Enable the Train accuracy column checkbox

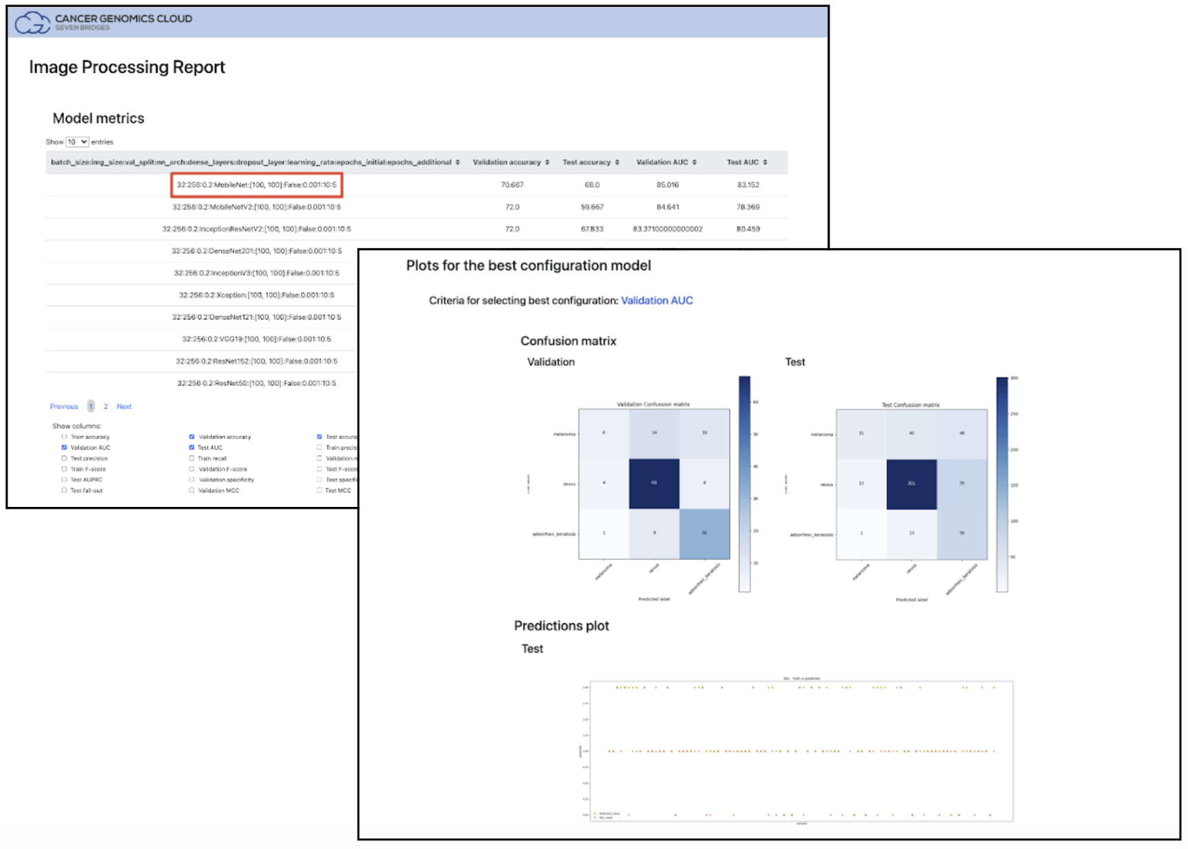[x=64, y=437]
